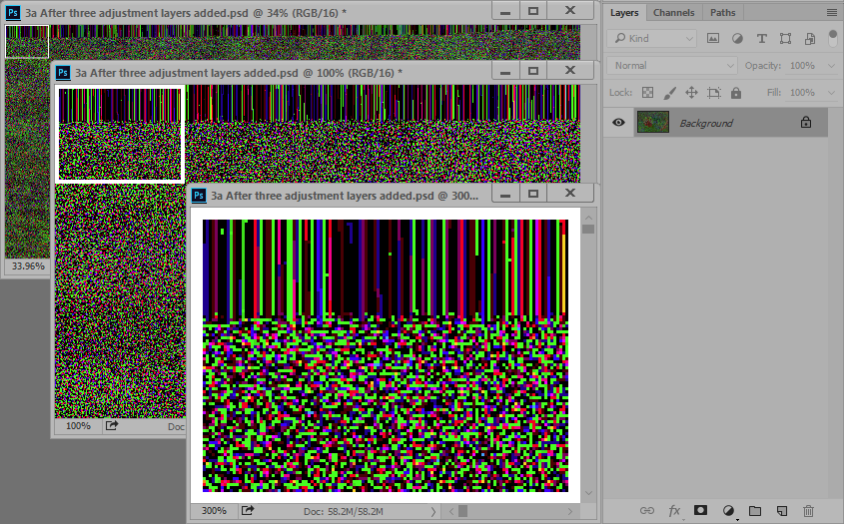
Task: Open layer style fx menu
Action: pos(674,511)
